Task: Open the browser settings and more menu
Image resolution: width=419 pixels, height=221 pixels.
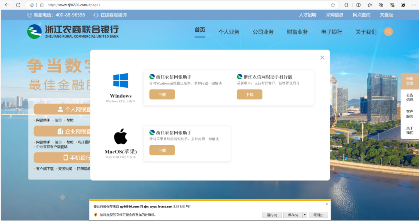Action: coord(414,5)
